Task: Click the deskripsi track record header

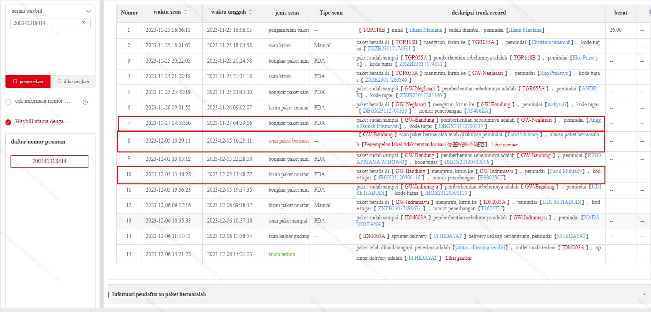Action: [x=479, y=13]
